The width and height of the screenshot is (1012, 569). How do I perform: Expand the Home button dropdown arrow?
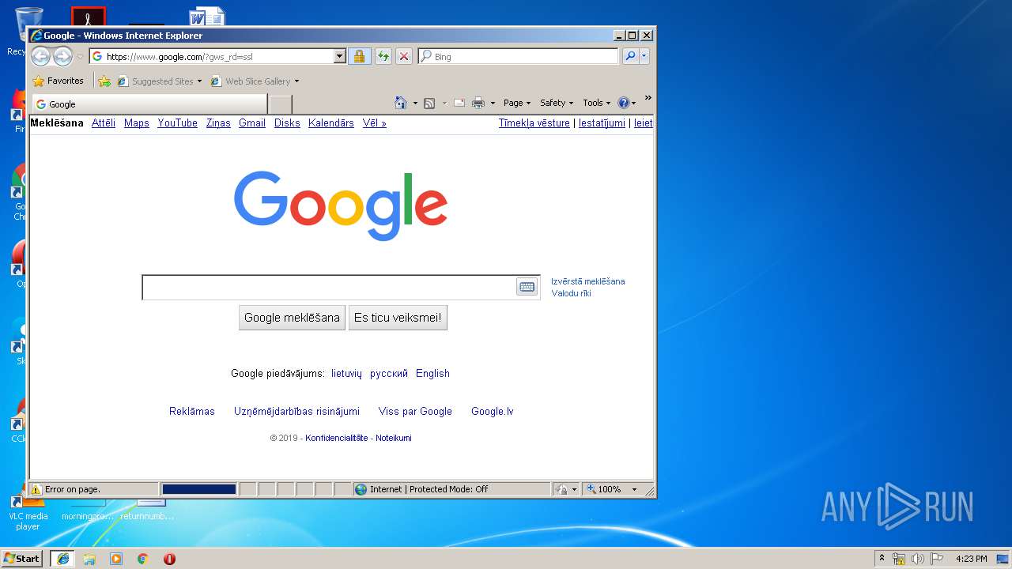point(415,103)
